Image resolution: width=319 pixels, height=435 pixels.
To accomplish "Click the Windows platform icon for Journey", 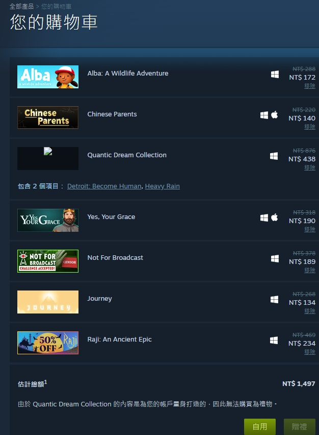I will coord(274,299).
